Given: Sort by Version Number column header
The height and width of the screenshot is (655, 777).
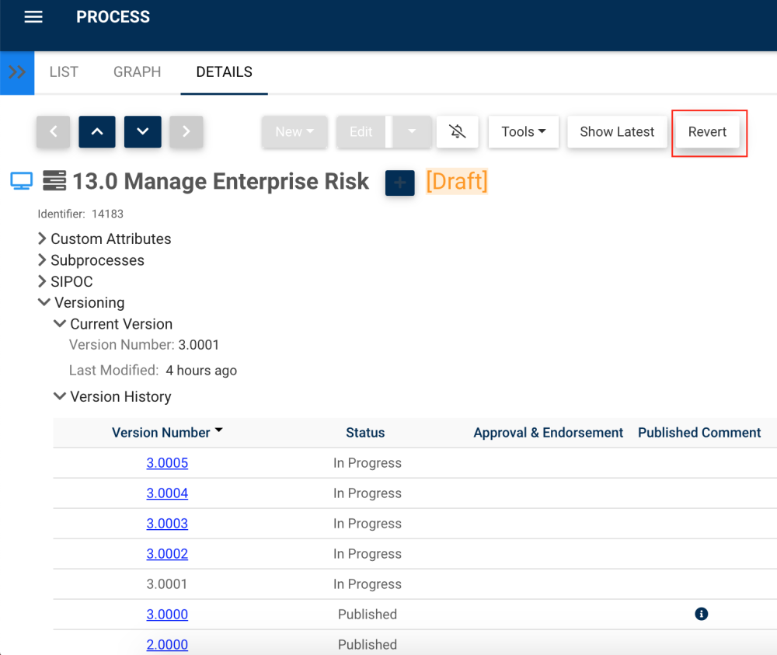Looking at the screenshot, I should (162, 433).
